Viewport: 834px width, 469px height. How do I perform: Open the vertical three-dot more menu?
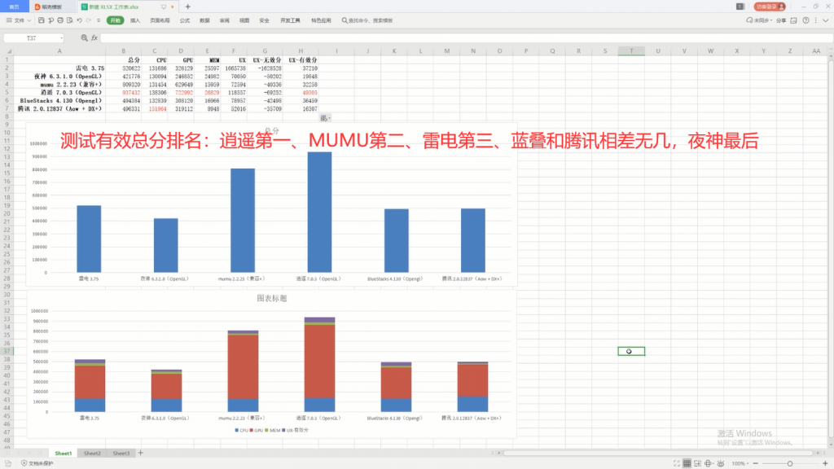816,20
